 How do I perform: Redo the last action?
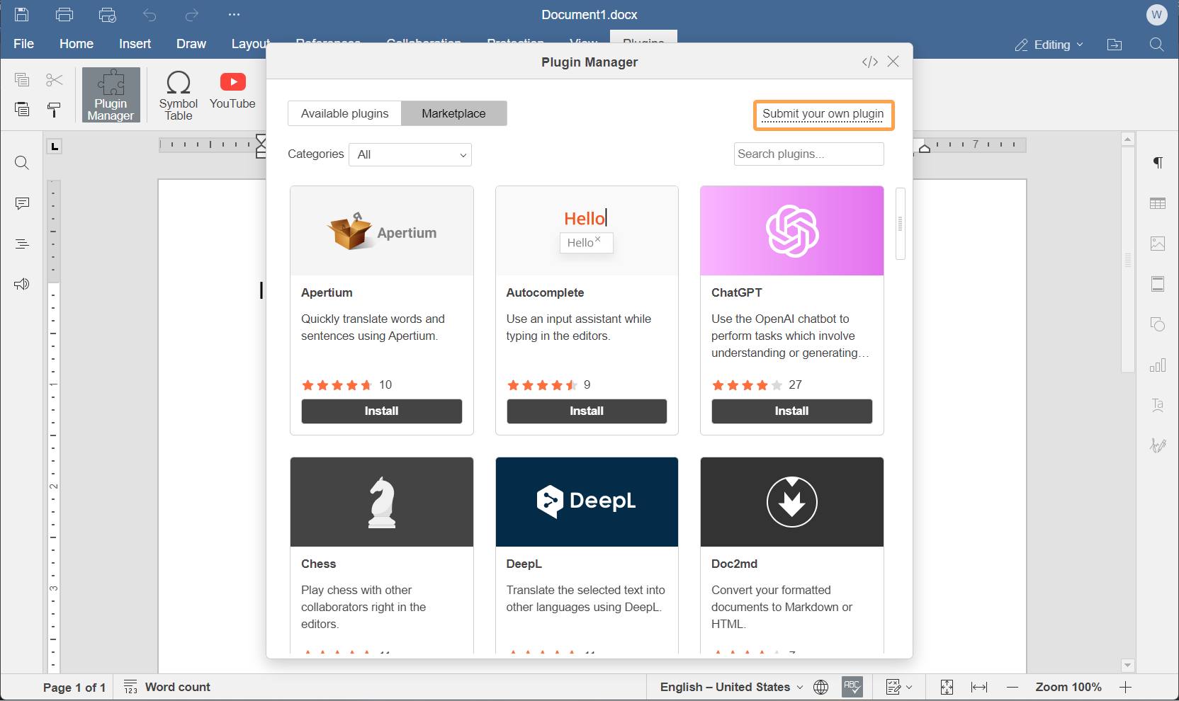(192, 14)
